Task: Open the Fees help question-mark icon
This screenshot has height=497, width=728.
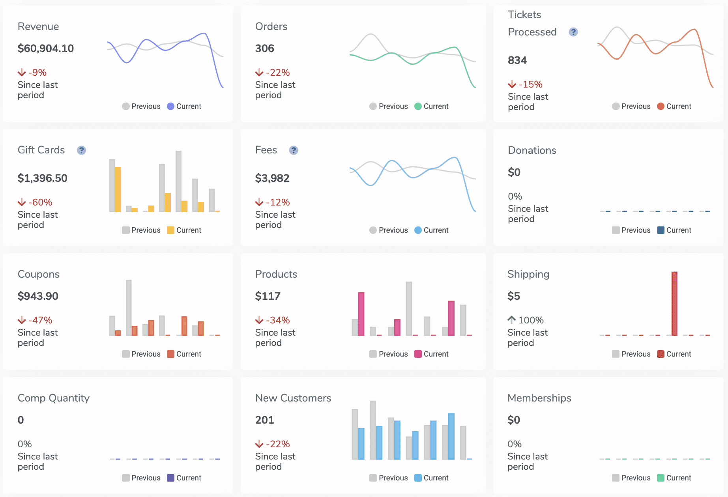Action: 294,150
